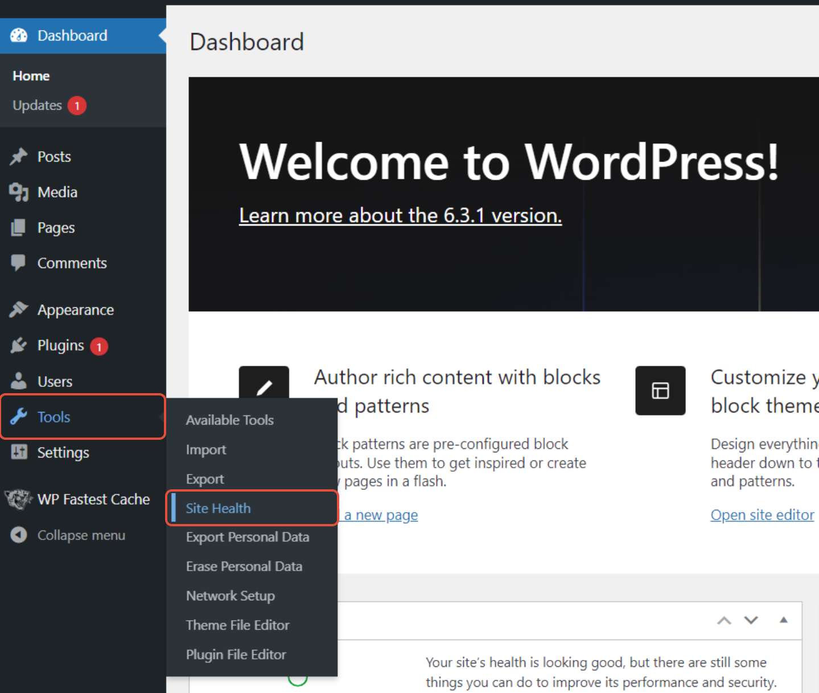Click the 'Welcome to WordPress!' heading
The height and width of the screenshot is (693, 819).
[509, 162]
